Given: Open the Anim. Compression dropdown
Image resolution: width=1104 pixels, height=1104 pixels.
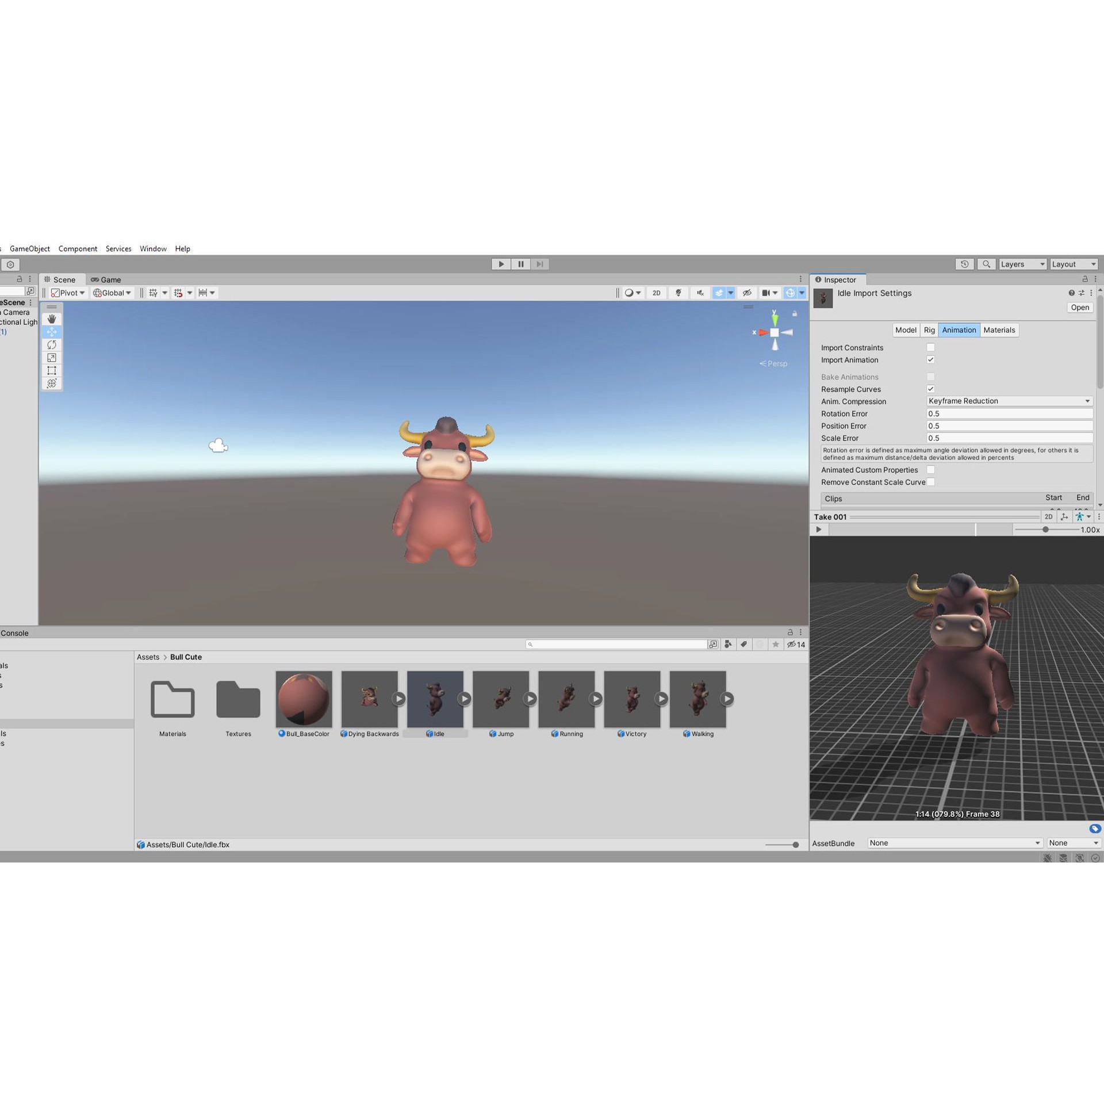Looking at the screenshot, I should pyautogui.click(x=1009, y=401).
